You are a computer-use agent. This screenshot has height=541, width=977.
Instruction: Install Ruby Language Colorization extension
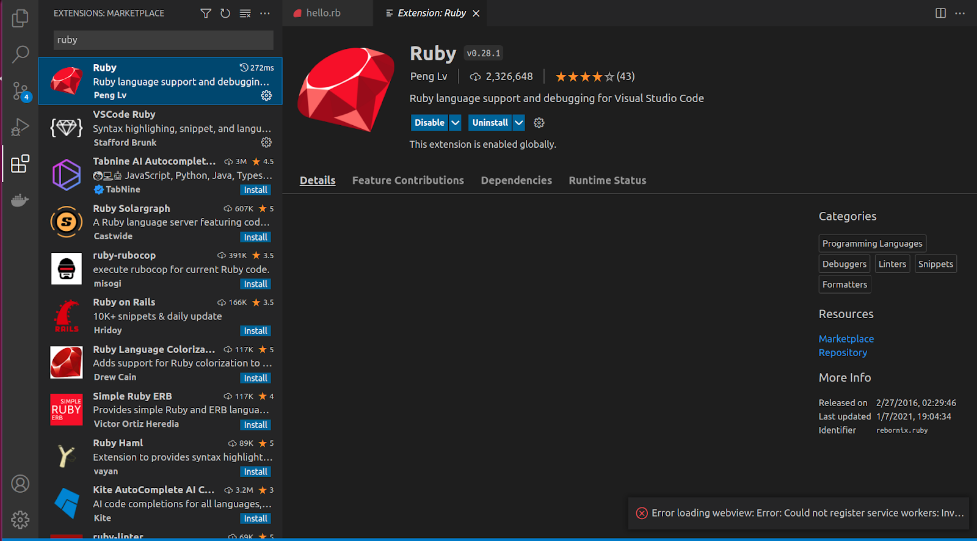256,378
